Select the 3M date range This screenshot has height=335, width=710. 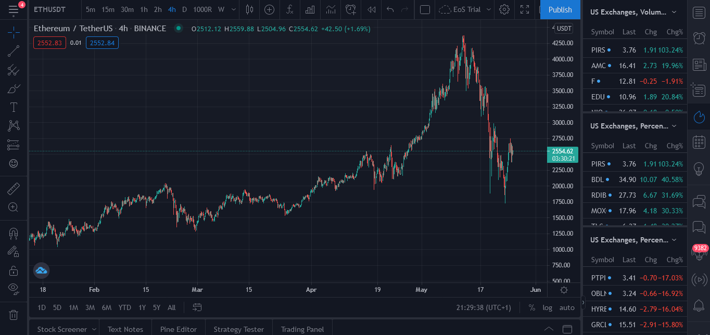coord(90,307)
